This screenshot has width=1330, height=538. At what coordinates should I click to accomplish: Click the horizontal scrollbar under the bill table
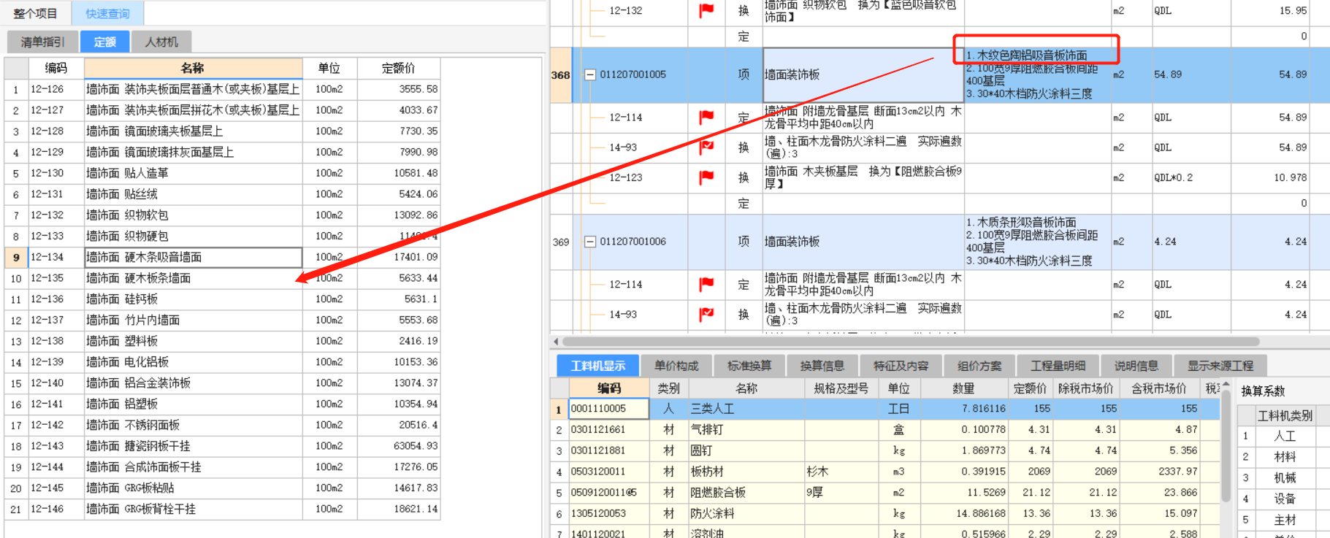coord(909,341)
